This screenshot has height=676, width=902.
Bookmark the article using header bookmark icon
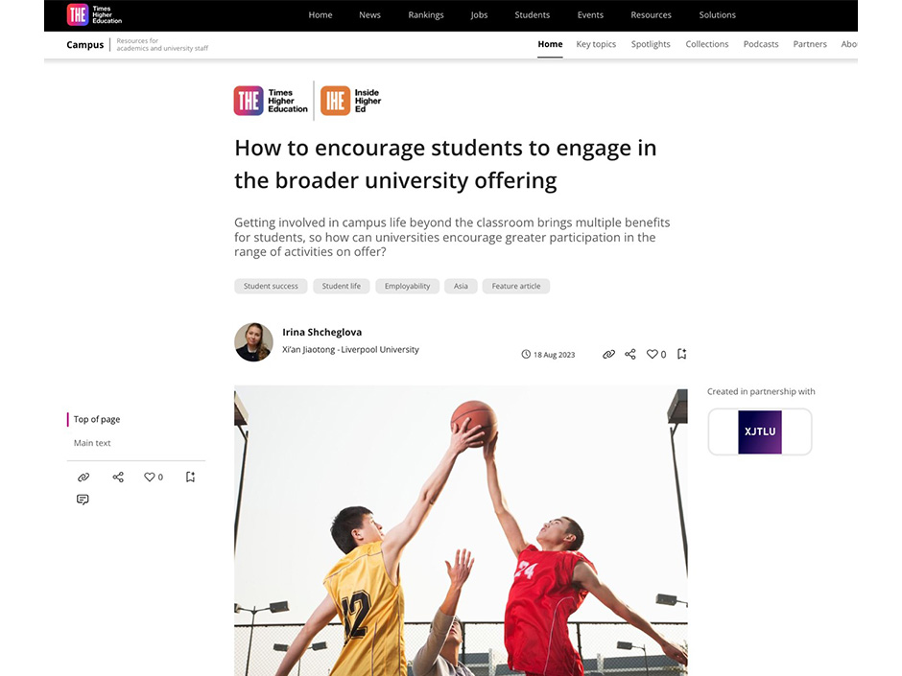681,354
